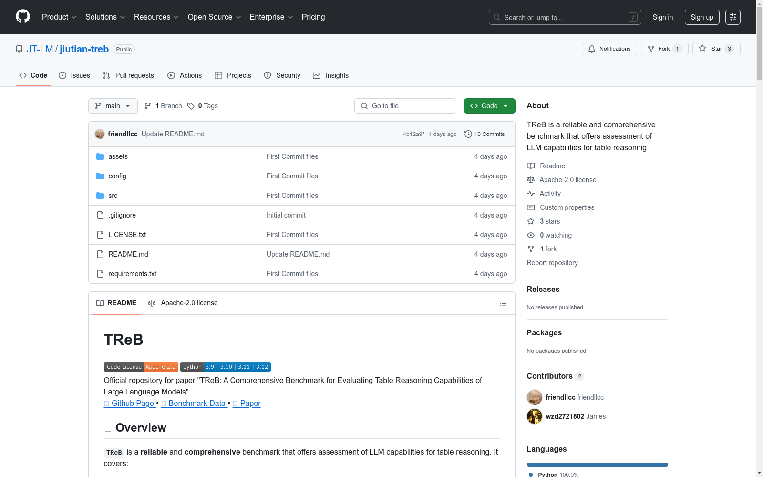Screen dimensions: 763x477
Task: Select the README tab in file viewer
Action: (116, 303)
